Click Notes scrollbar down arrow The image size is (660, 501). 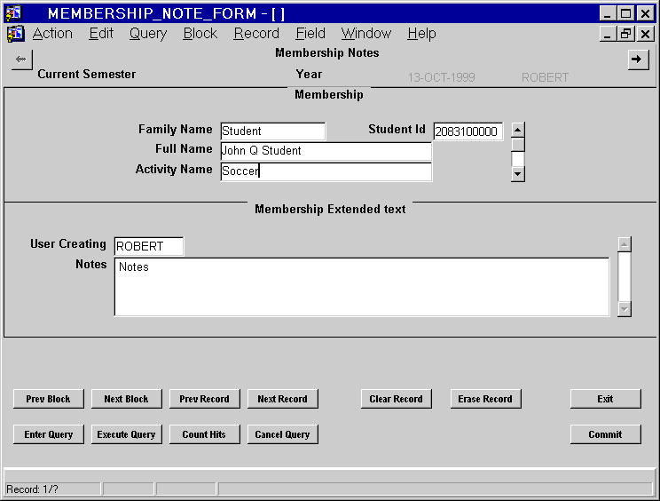[625, 309]
